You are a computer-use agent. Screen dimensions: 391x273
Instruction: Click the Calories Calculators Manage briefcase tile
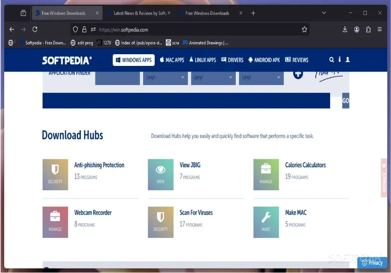[x=266, y=174]
